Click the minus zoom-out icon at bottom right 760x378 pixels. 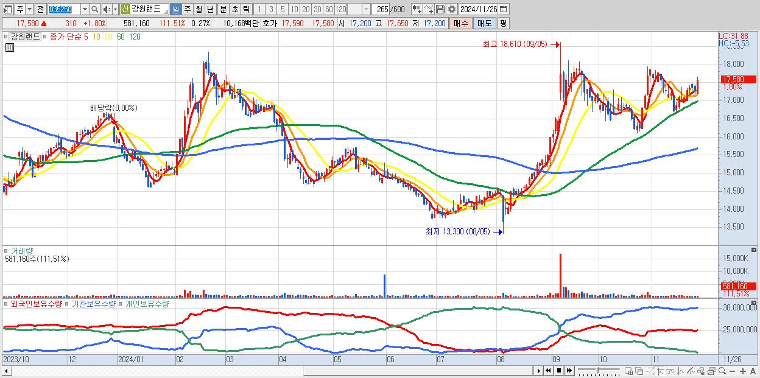point(732,371)
